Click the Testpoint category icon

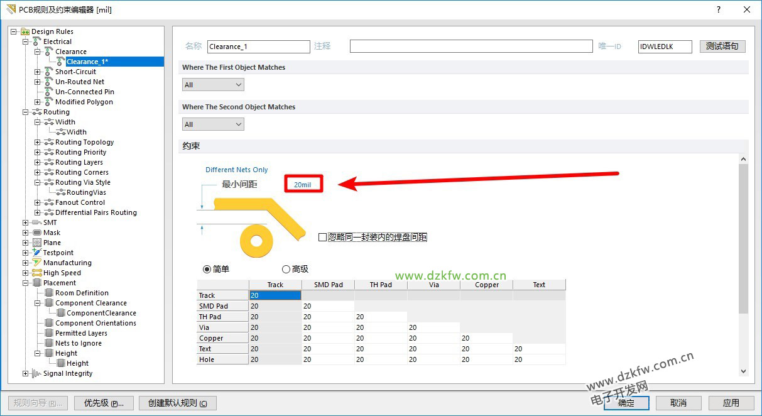click(37, 253)
